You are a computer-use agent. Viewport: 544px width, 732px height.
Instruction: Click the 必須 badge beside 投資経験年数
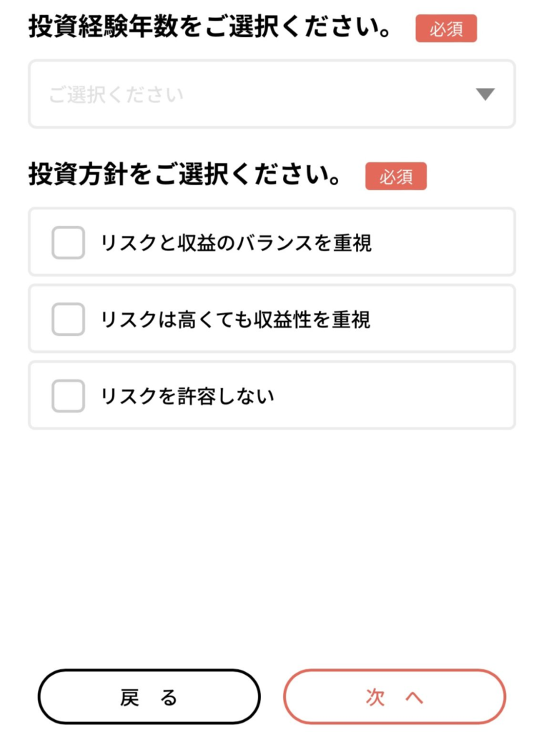pyautogui.click(x=446, y=29)
